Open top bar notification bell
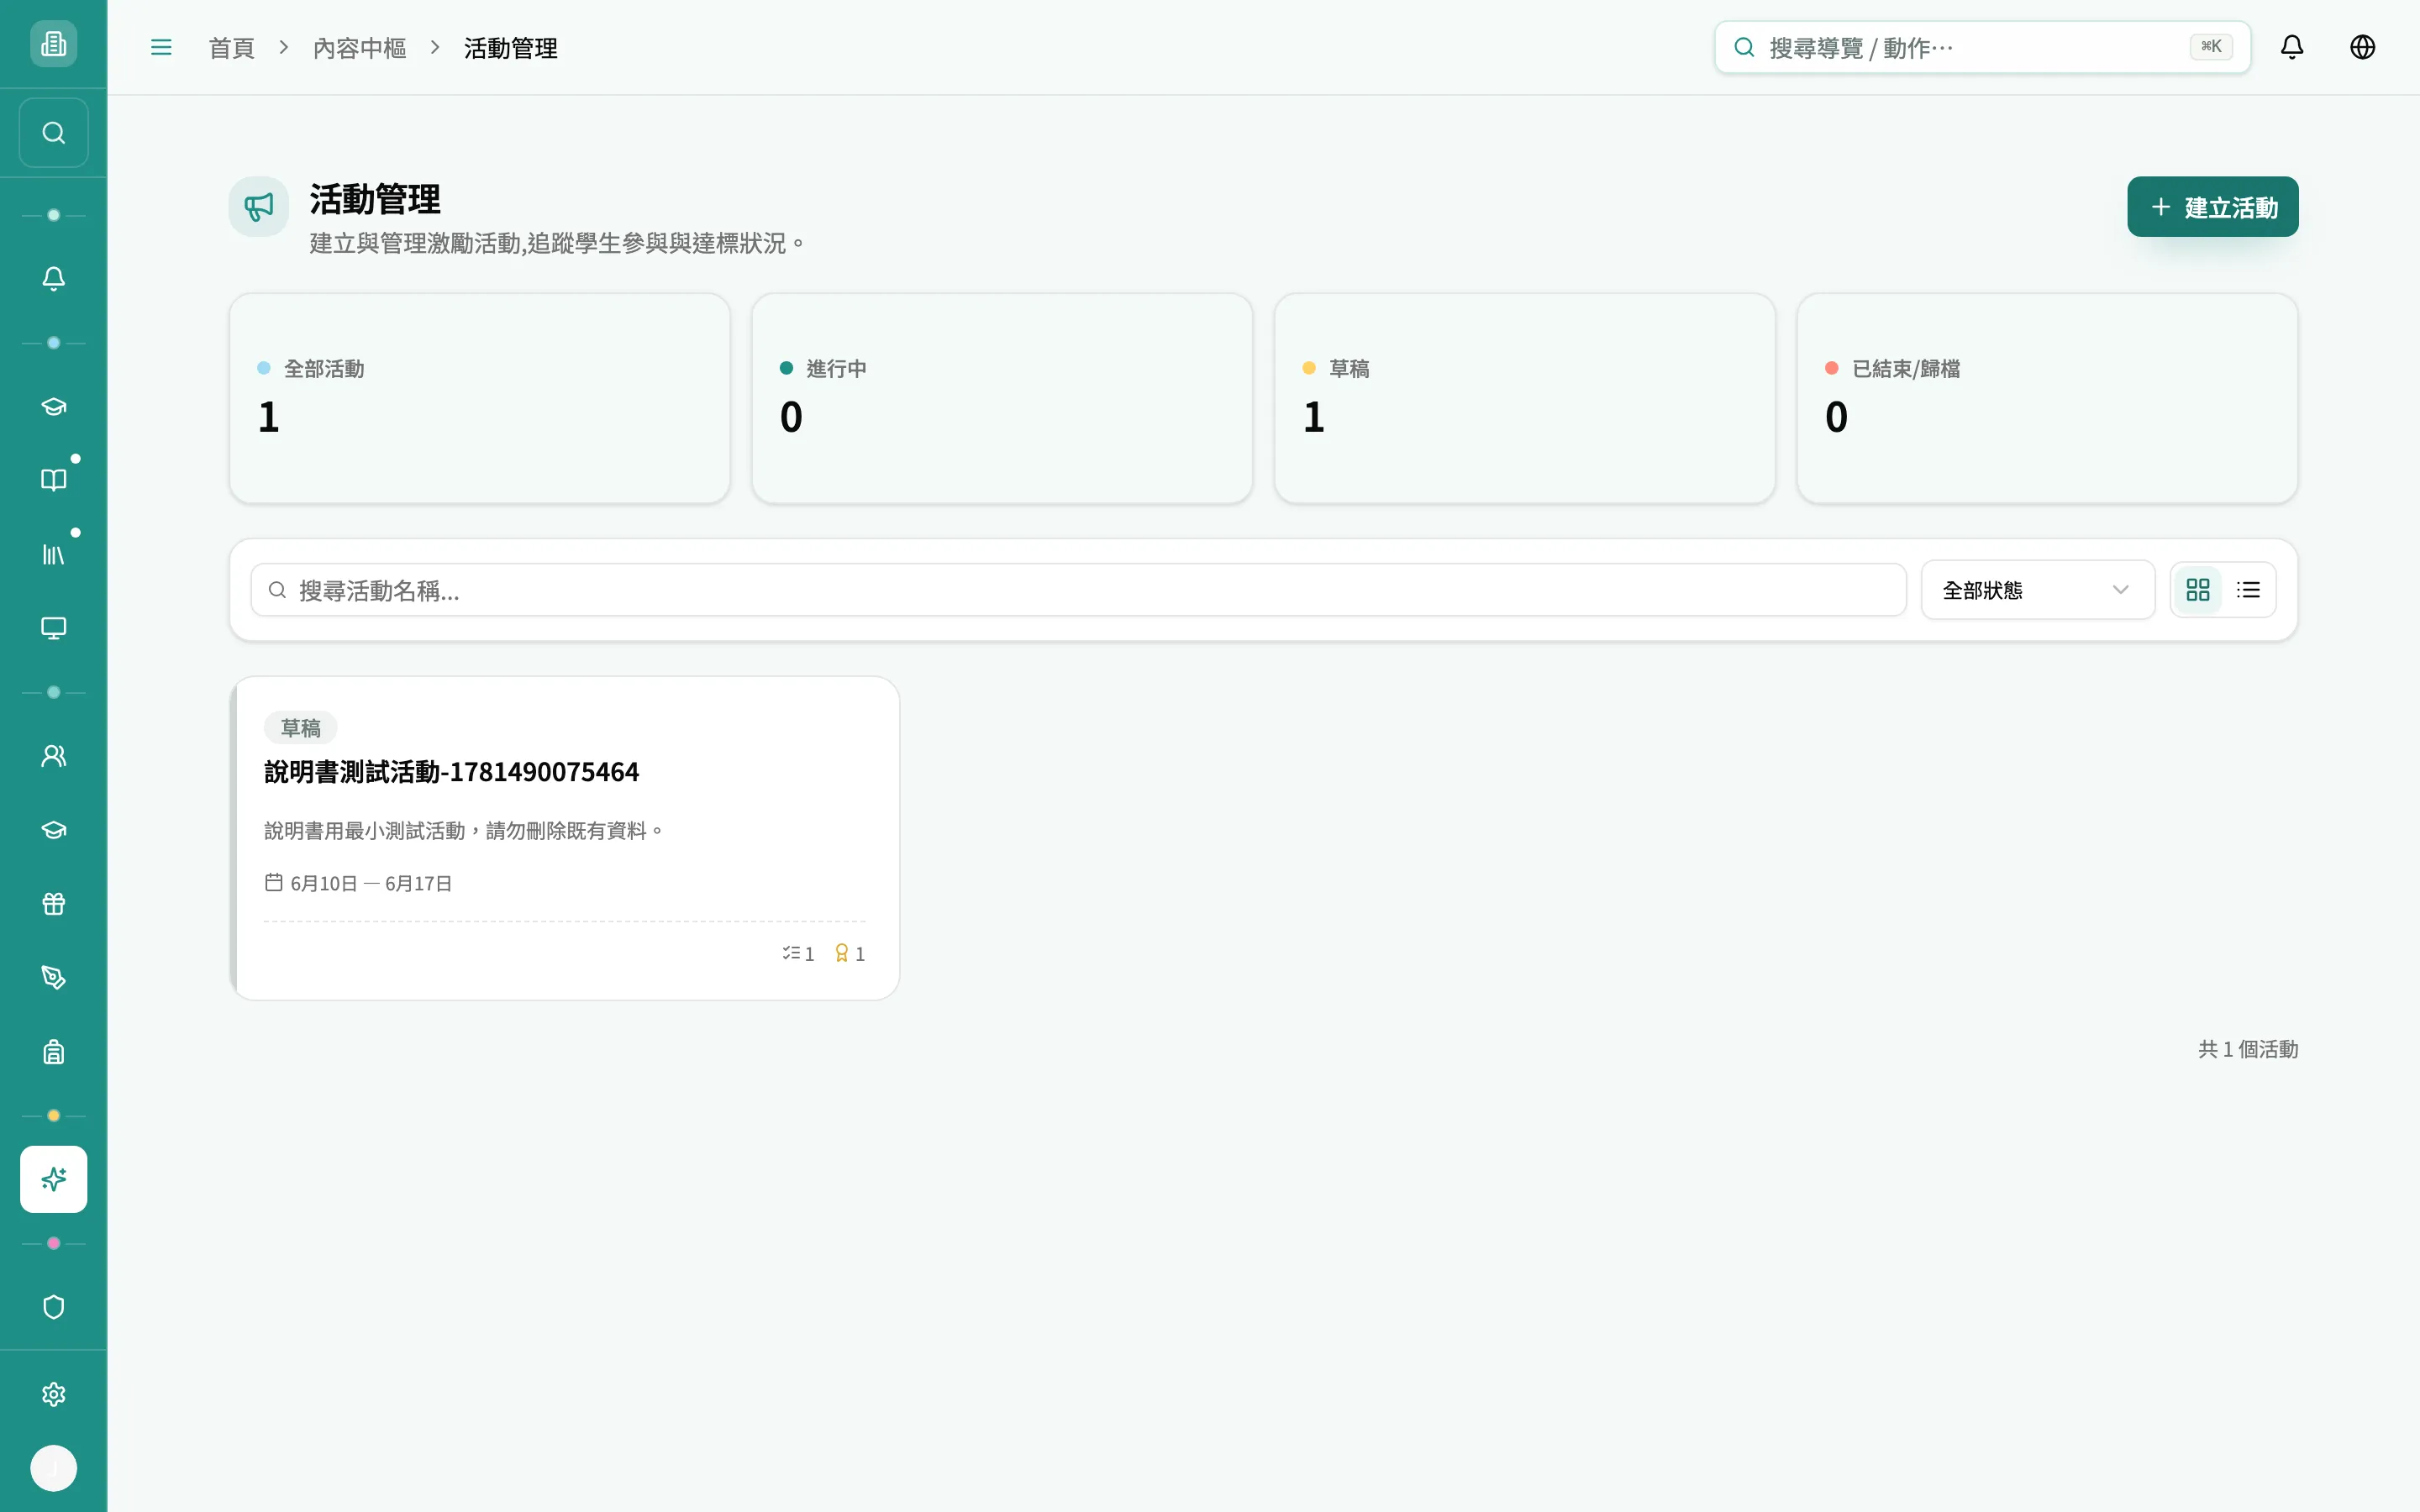2420x1512 pixels. point(2292,47)
